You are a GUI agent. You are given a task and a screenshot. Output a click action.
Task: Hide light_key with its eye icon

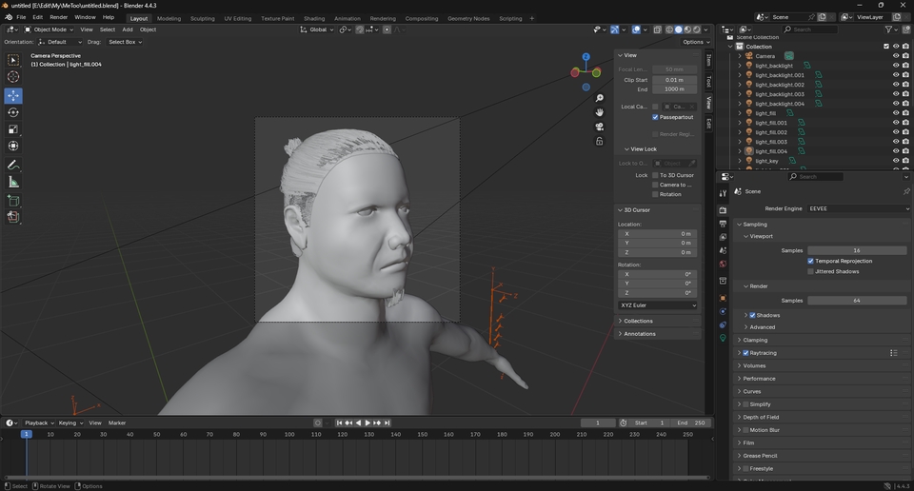[x=895, y=161]
